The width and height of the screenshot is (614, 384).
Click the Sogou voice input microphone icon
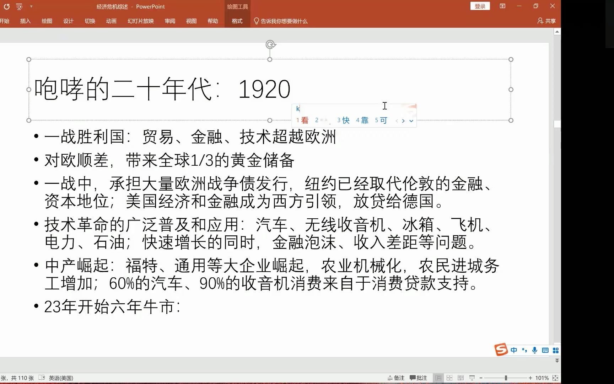[x=535, y=350]
